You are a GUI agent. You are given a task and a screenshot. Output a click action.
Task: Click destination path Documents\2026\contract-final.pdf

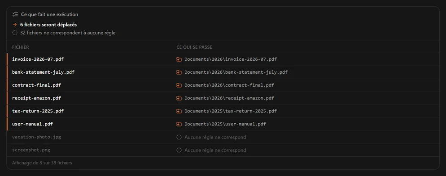coord(229,85)
